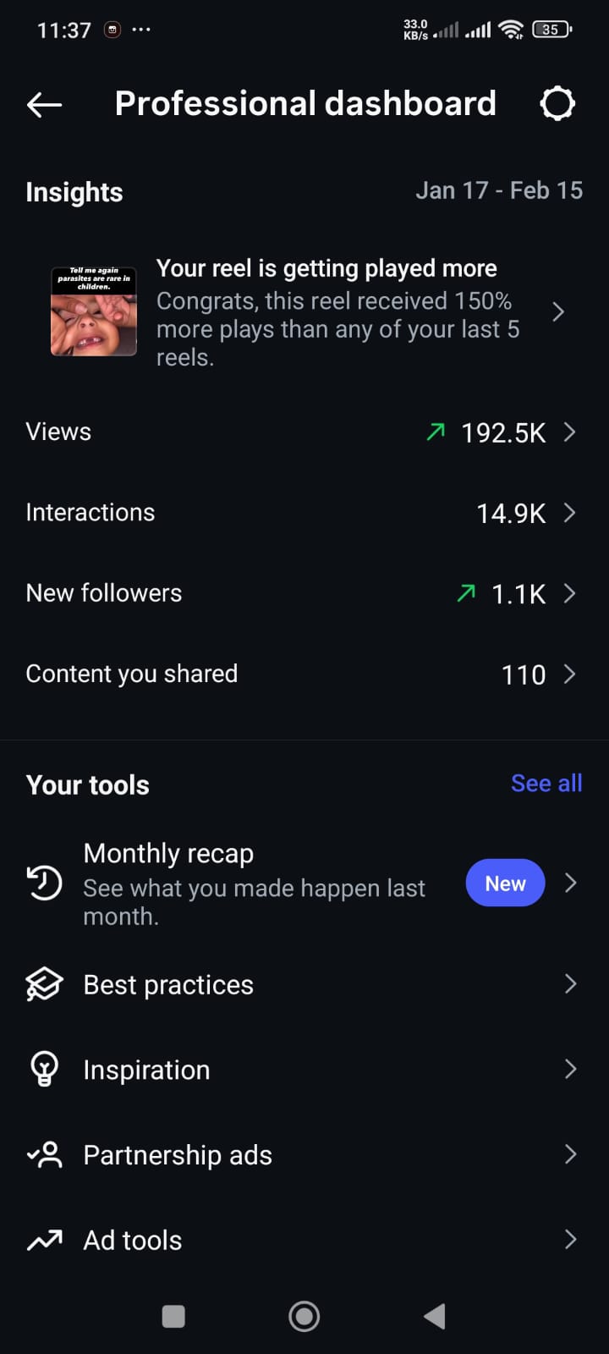The image size is (609, 1354).
Task: Open the Best practices chevron
Action: pyautogui.click(x=570, y=984)
